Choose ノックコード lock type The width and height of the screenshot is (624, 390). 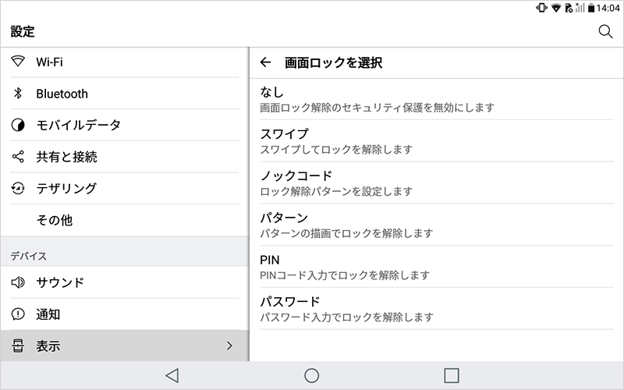coord(437,183)
